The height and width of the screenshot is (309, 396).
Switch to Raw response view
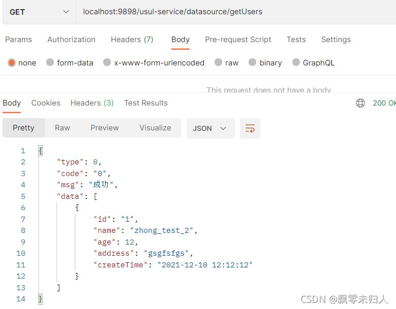63,128
